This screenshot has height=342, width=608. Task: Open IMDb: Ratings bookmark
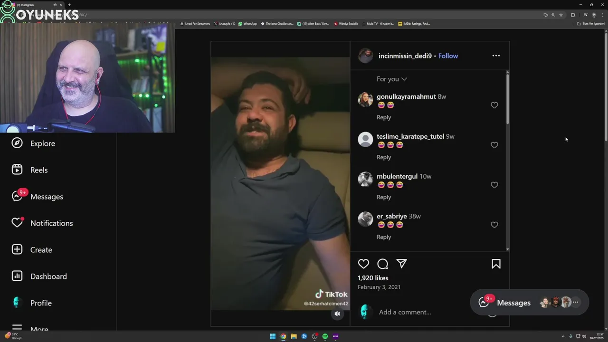click(414, 24)
